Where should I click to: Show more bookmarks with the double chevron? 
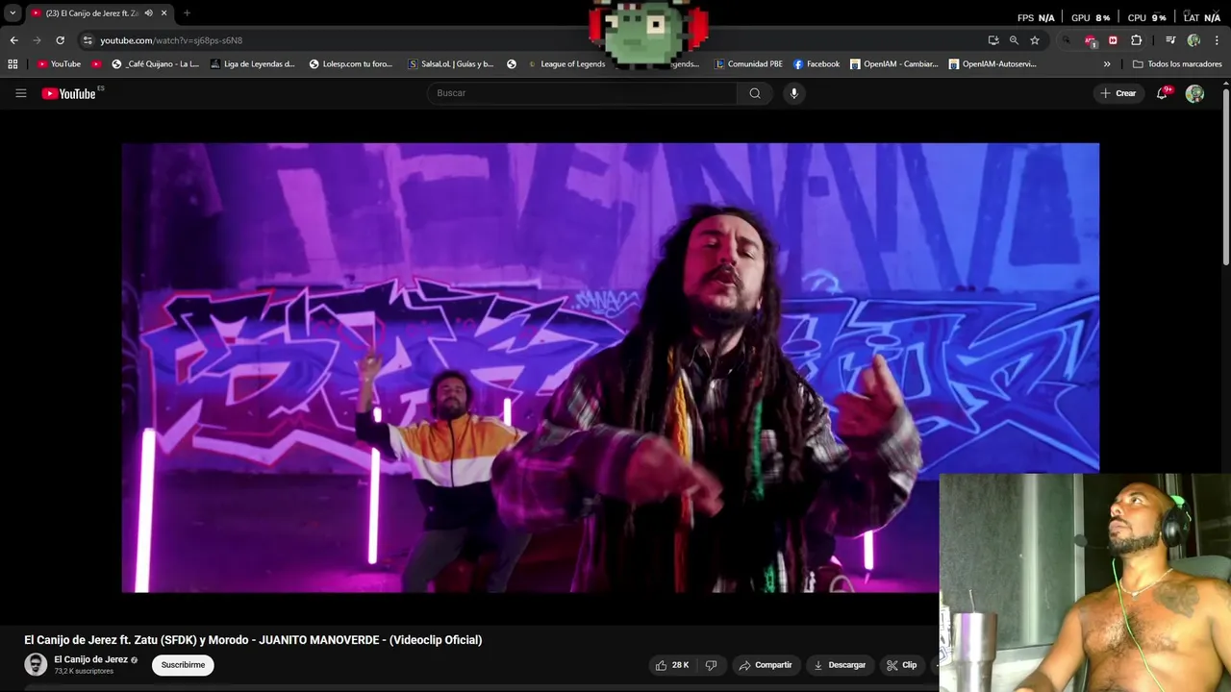tap(1107, 64)
